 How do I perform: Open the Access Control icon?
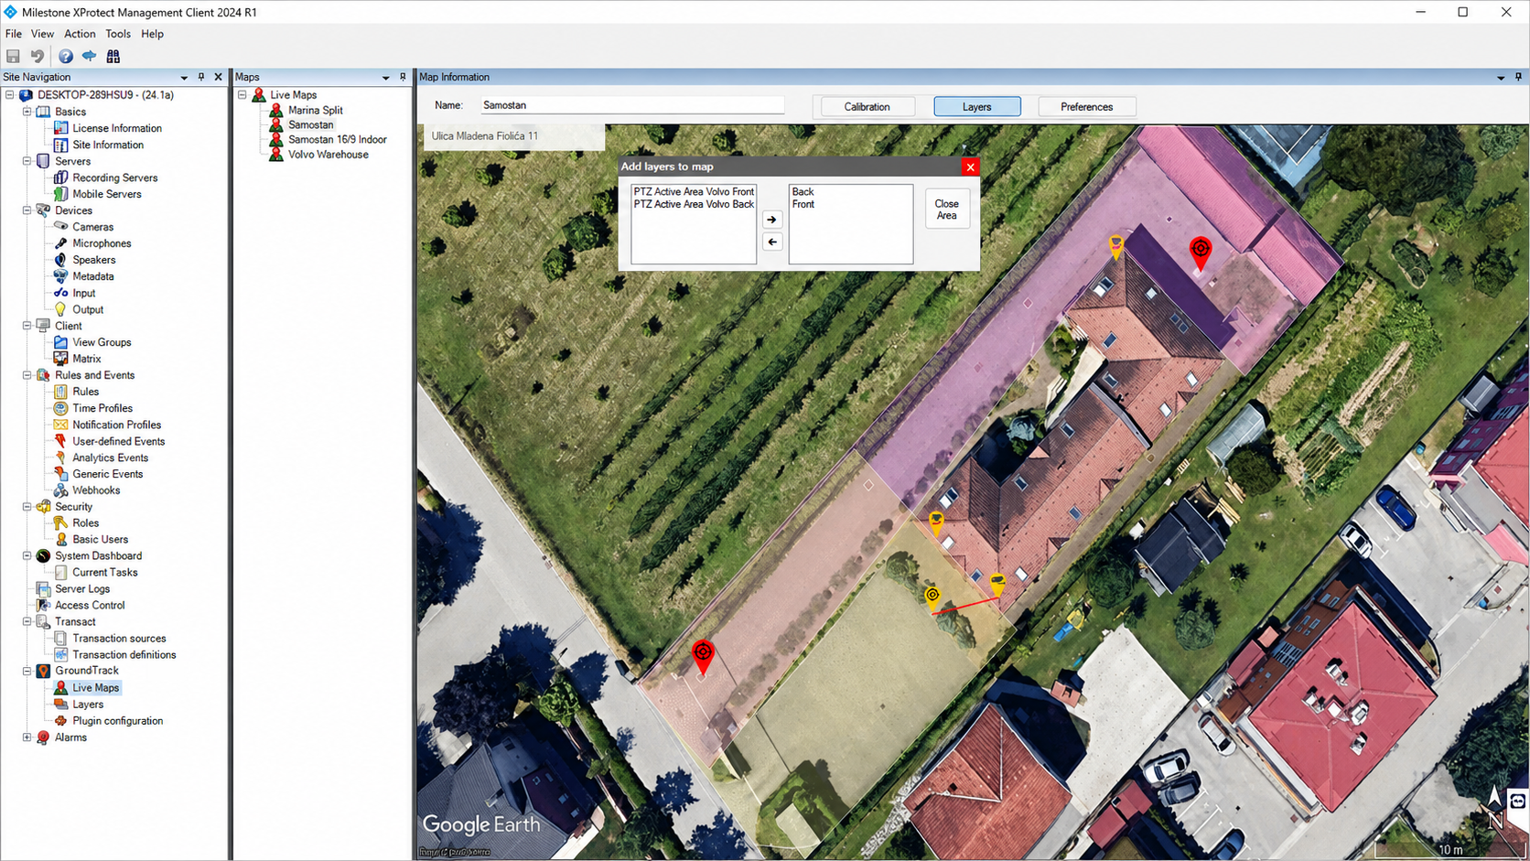pyautogui.click(x=43, y=606)
